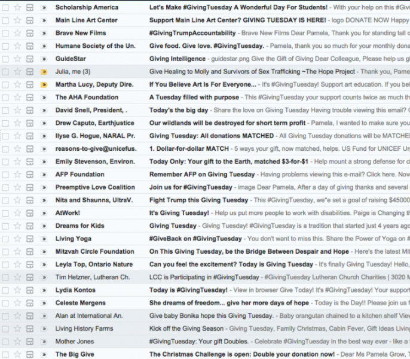Click category tab icon for Celeste Mergens email
This screenshot has height=359, width=410.
[x=30, y=303]
